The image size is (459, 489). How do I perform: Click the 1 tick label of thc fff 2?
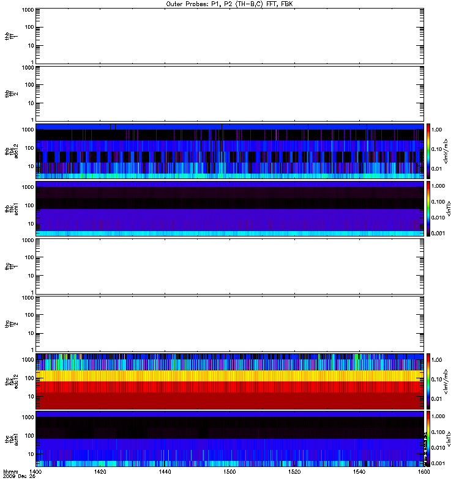pyautogui.click(x=32, y=350)
